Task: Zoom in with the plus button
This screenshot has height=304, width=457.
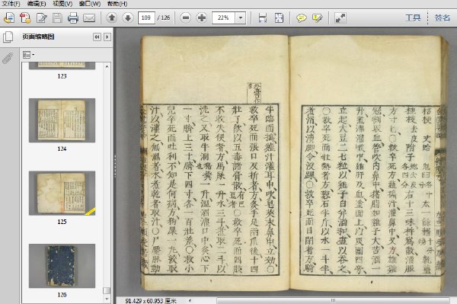Action: [x=202, y=18]
